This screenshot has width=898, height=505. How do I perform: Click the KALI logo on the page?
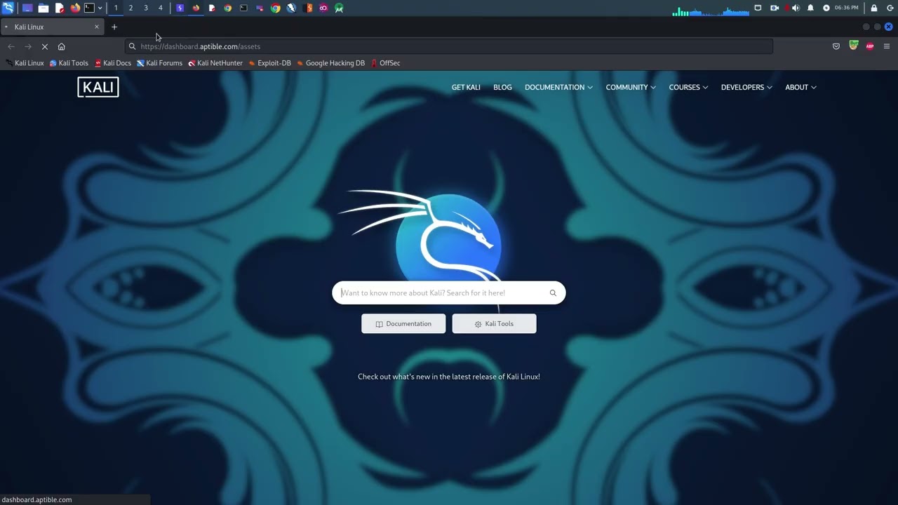(98, 87)
